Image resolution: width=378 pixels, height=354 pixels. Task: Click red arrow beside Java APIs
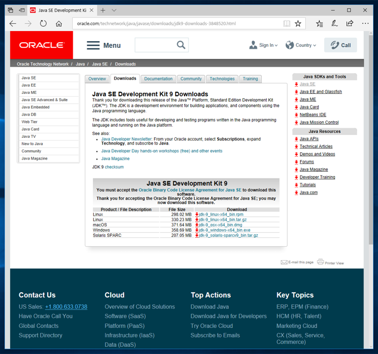point(296,139)
